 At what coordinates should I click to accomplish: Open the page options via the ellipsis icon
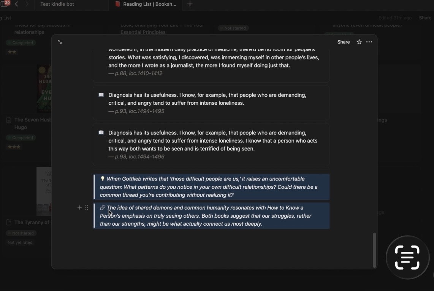369,42
